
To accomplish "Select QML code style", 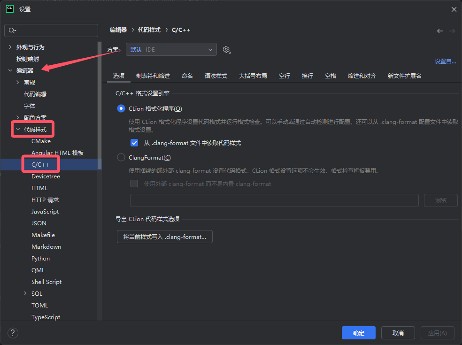I will pos(38,270).
